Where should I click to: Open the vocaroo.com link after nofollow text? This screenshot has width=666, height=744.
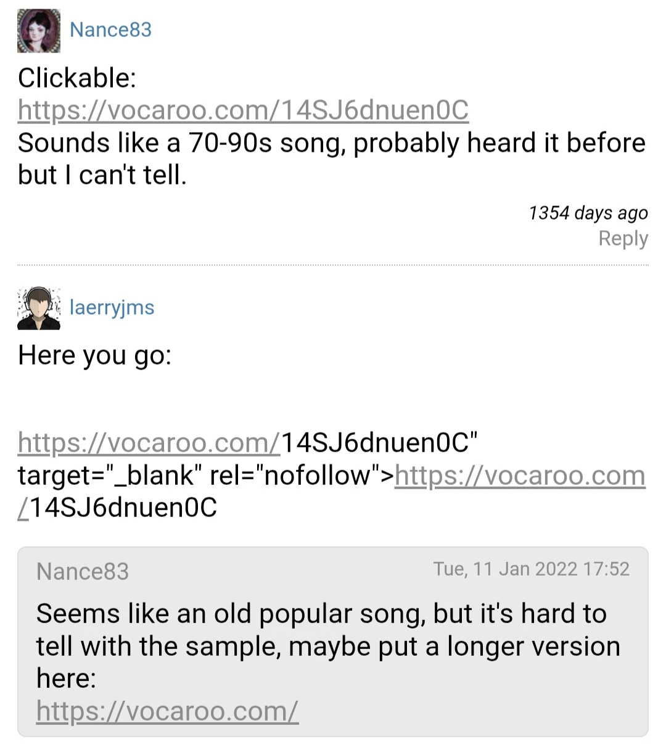pyautogui.click(x=520, y=476)
